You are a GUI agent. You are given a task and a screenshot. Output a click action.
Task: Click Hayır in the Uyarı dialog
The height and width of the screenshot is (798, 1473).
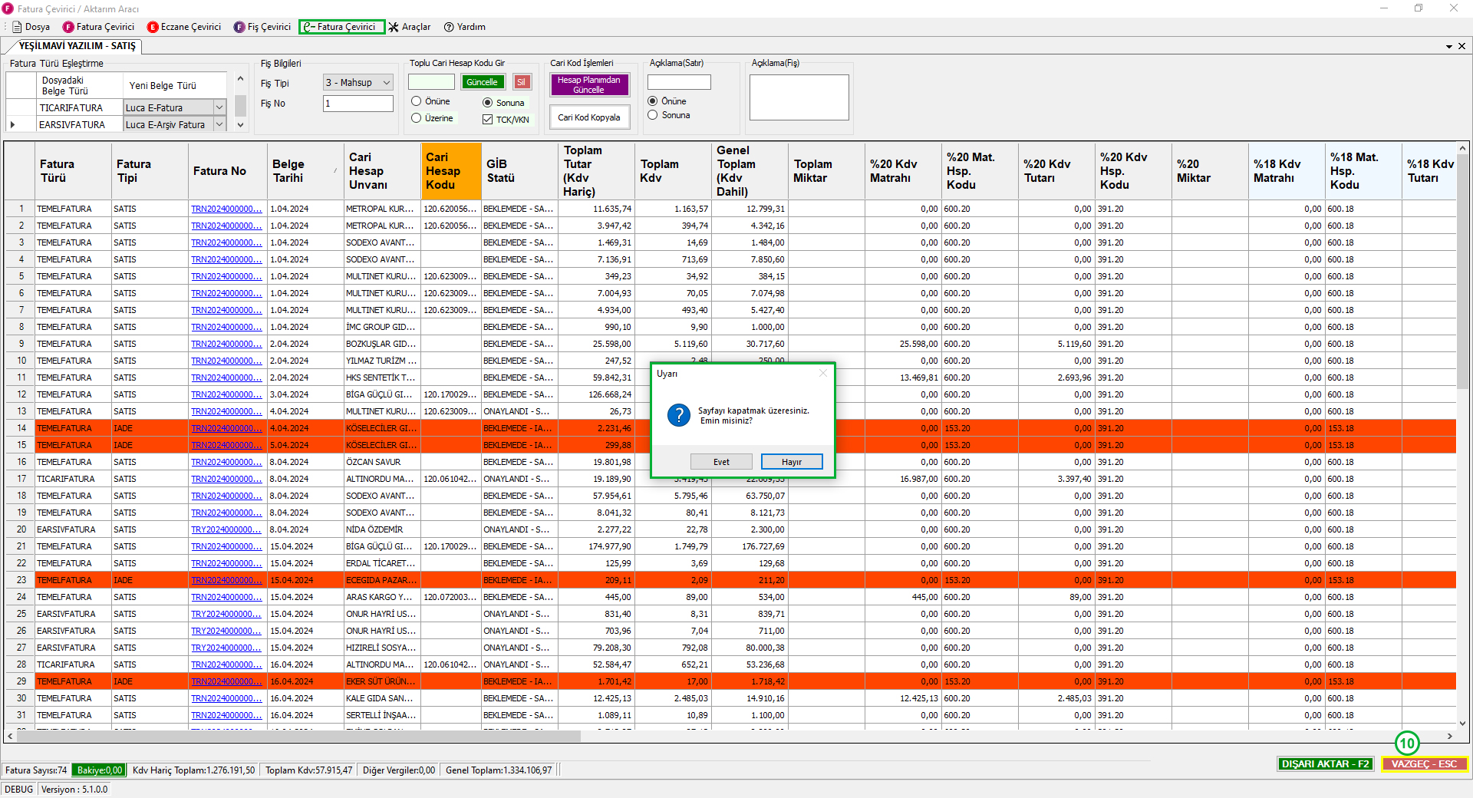[x=792, y=462]
